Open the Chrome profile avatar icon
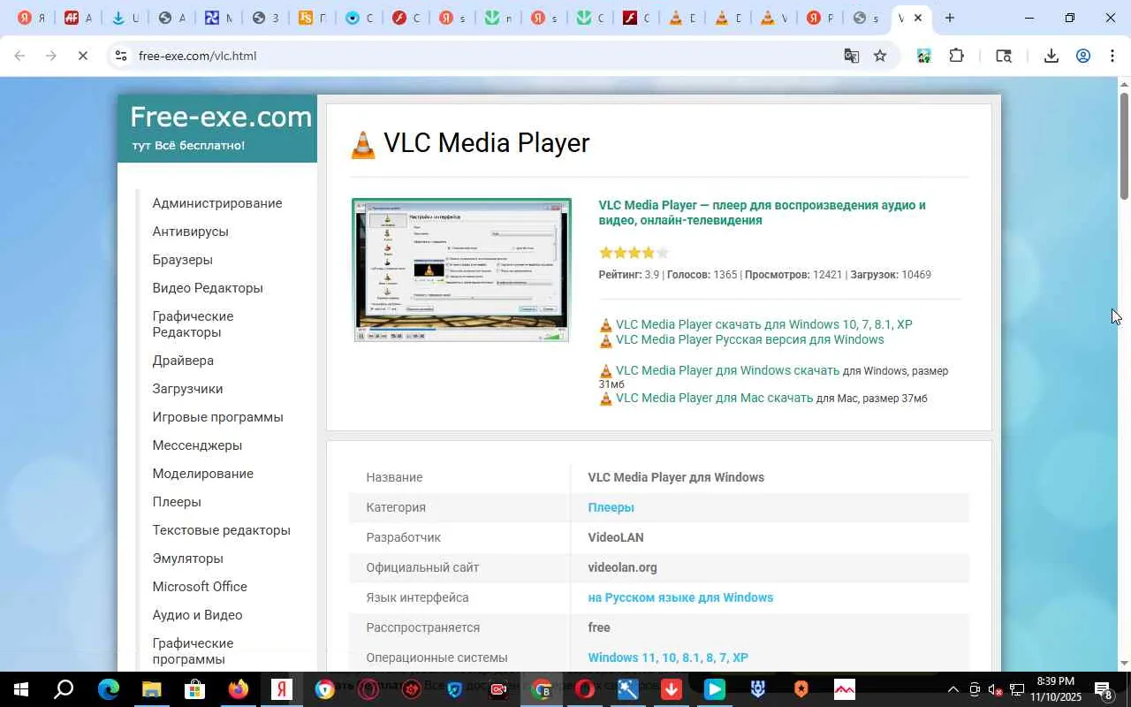The height and width of the screenshot is (707, 1131). tap(1082, 56)
